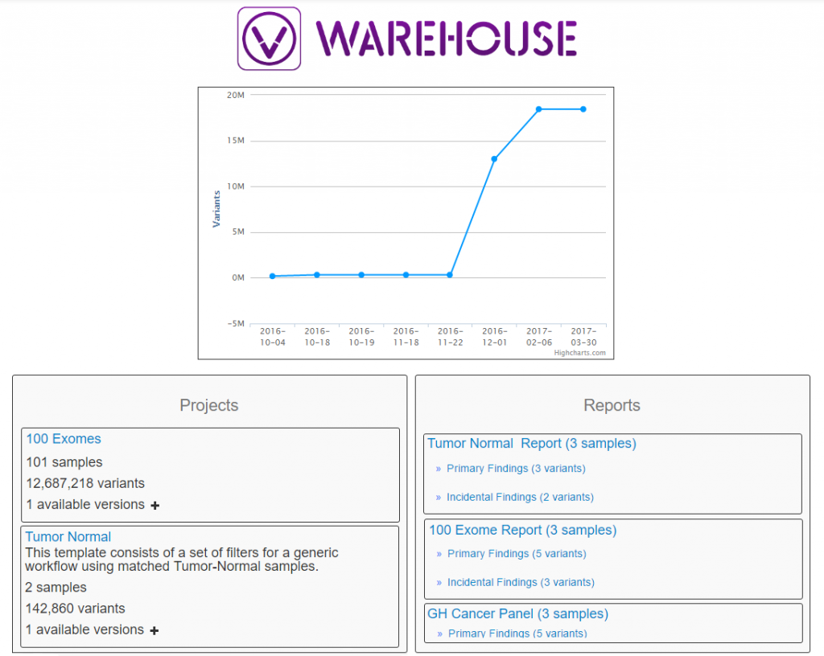Viewport: 824px width, 656px height.
Task: Open the Projects panel header
Action: 208,405
